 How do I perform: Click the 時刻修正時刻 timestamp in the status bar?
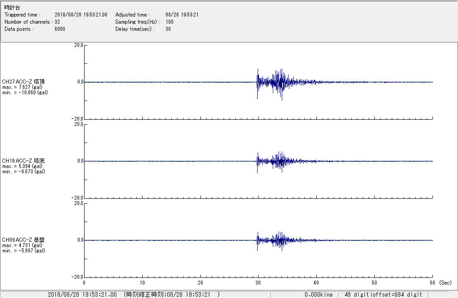coord(172,294)
